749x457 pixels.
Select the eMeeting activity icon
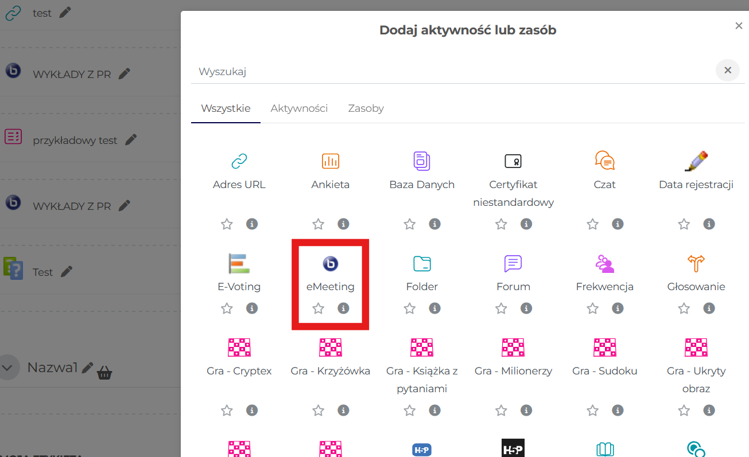coord(330,264)
